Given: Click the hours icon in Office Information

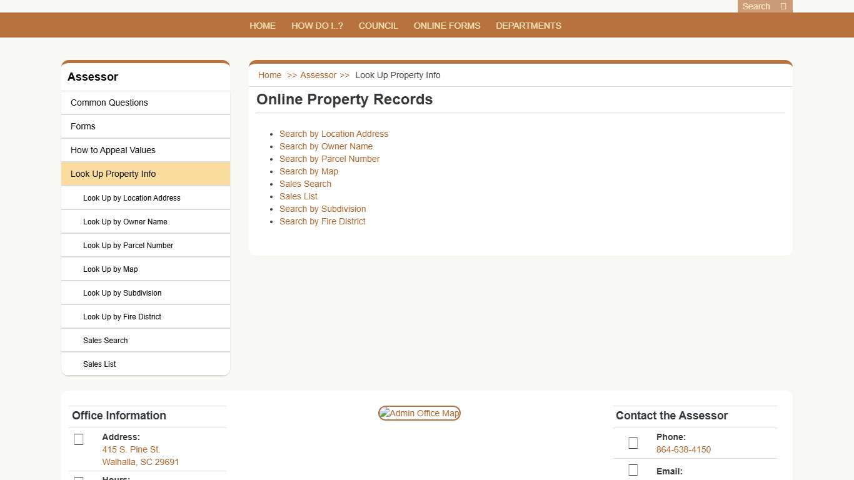Looking at the screenshot, I should pos(79,478).
